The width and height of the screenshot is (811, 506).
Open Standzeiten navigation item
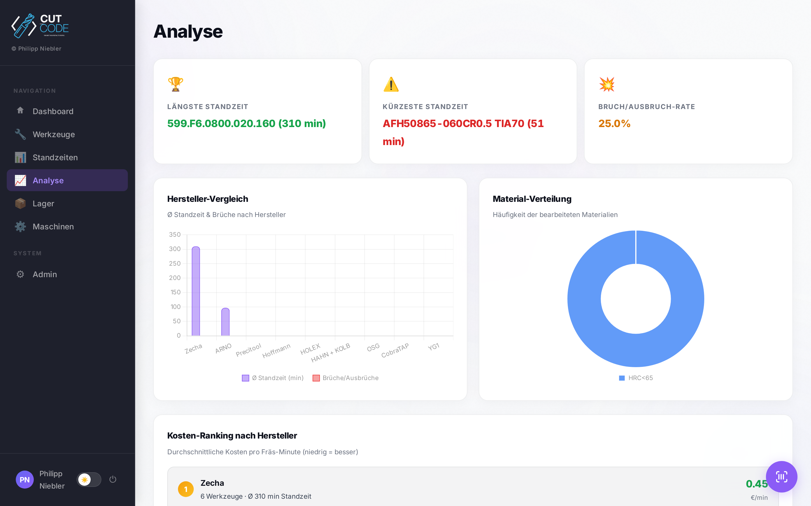pyautogui.click(x=67, y=157)
